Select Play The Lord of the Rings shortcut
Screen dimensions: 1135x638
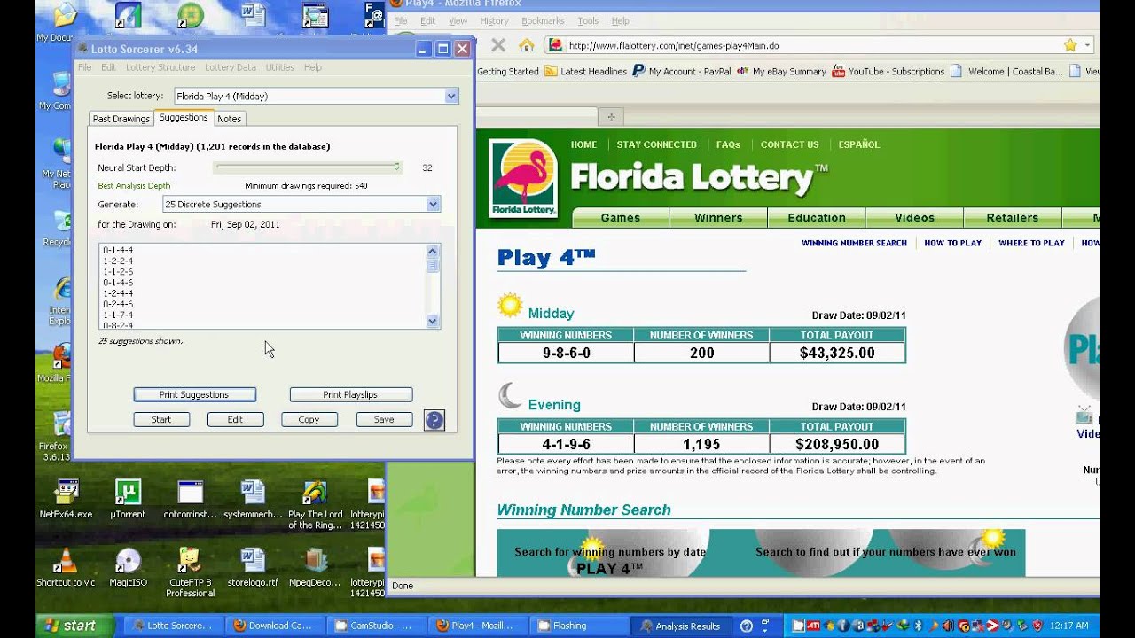[315, 504]
